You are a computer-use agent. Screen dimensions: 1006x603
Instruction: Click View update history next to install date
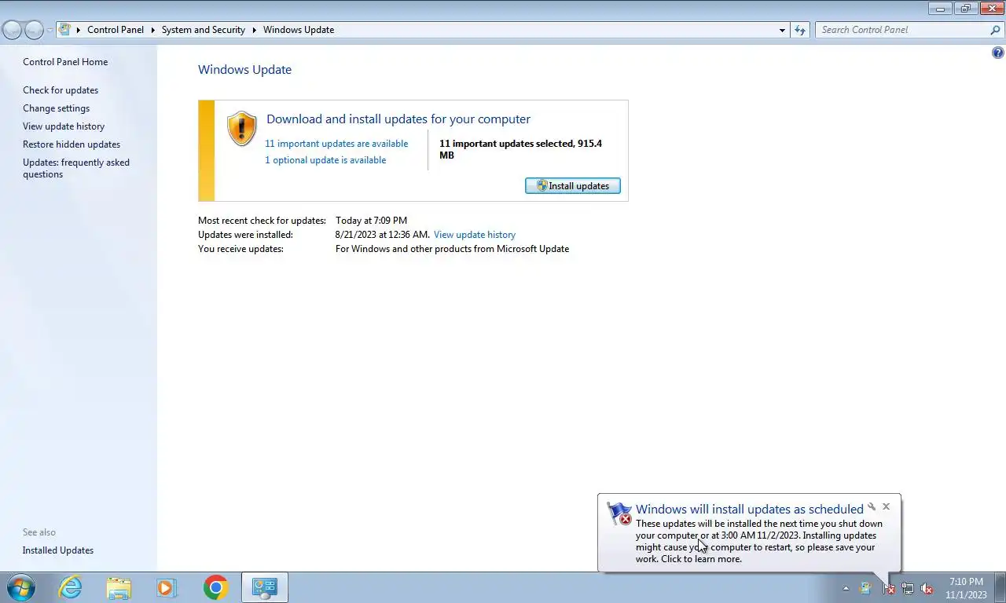tap(475, 235)
